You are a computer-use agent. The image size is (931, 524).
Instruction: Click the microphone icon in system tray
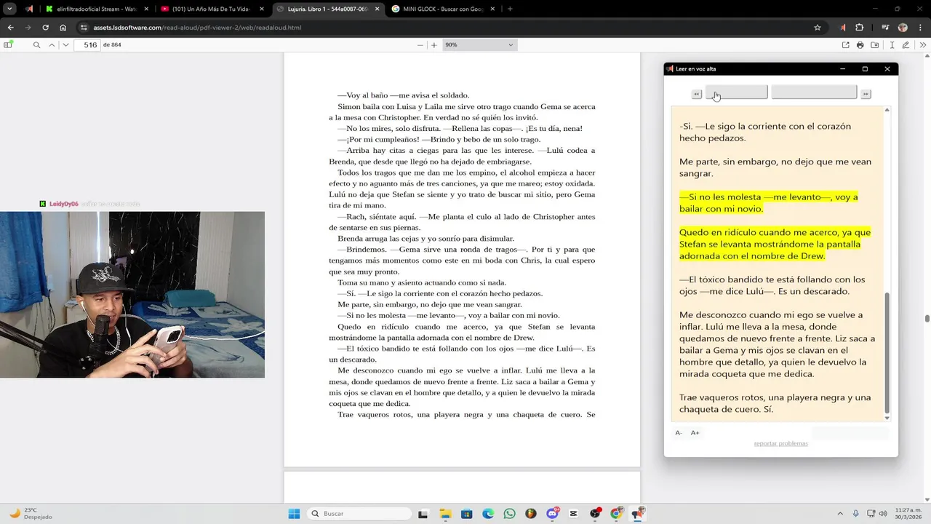(x=856, y=514)
